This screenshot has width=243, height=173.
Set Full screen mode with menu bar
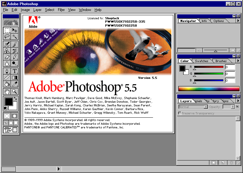coord(11,123)
